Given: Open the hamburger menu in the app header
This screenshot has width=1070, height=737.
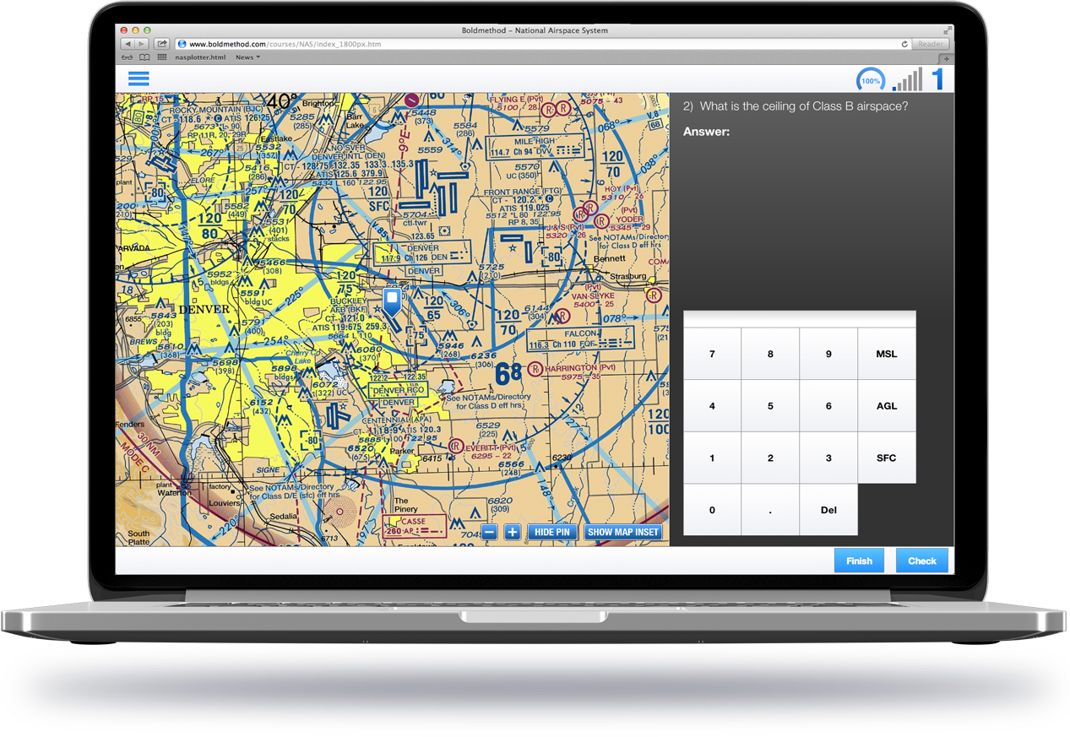Looking at the screenshot, I should (139, 78).
